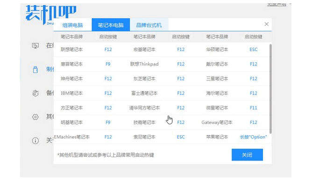Click F12 key for 富士通笔记本

point(181,93)
